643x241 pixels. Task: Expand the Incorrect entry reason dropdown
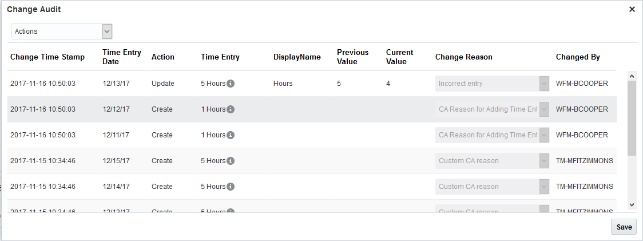(544, 84)
